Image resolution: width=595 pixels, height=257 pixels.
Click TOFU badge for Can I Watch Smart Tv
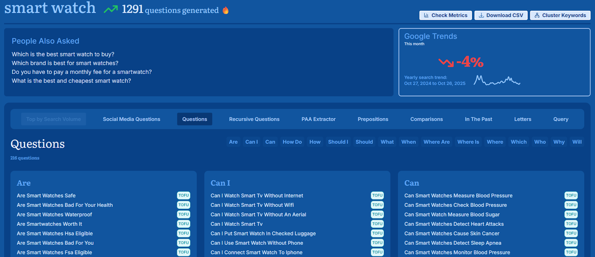[x=377, y=224]
